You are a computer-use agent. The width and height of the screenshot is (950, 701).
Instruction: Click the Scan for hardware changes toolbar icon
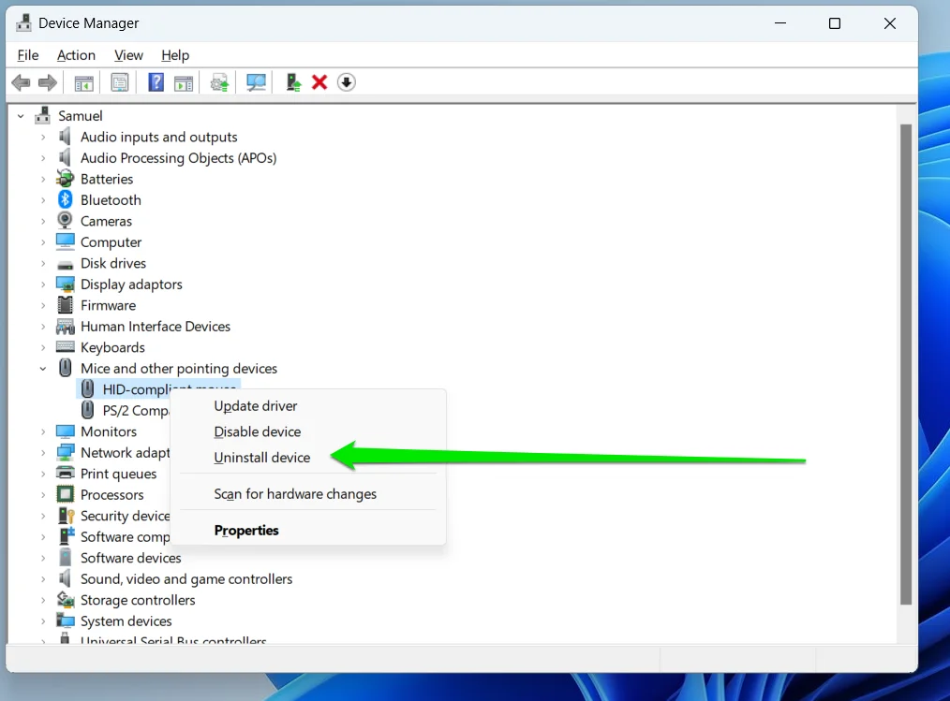pos(255,82)
